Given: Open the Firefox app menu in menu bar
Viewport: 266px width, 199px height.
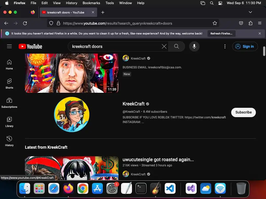Looking at the screenshot, I should 19,3.
